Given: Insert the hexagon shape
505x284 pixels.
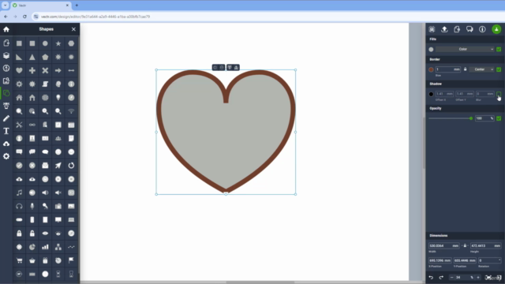Looking at the screenshot, I should pos(71,43).
